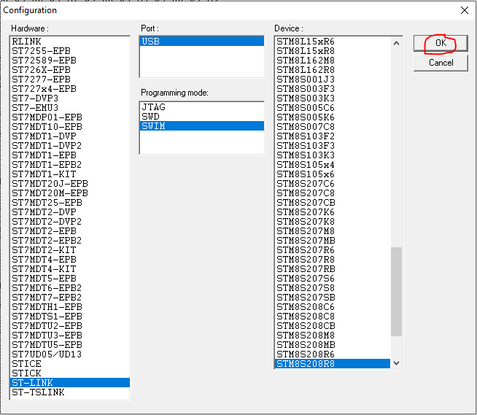Select device STM8S207MB
The width and height of the screenshot is (477, 415).
point(333,241)
